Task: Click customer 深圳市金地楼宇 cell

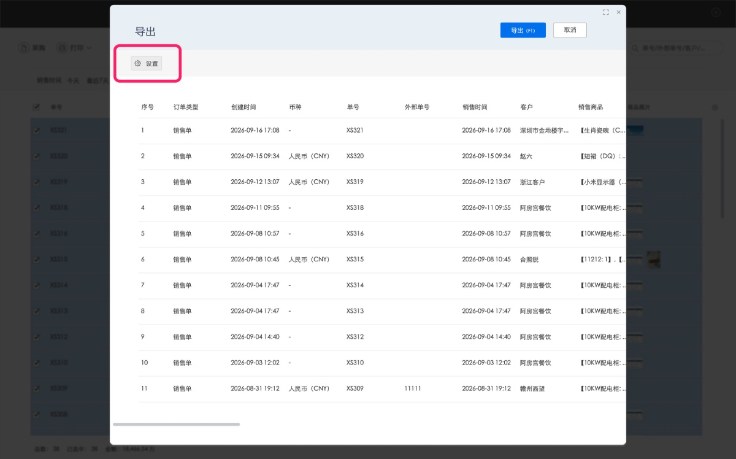Action: [x=545, y=131]
